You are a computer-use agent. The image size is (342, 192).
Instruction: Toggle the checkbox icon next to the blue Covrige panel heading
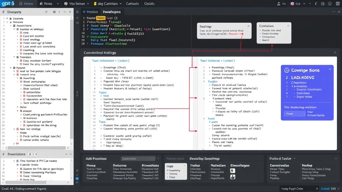coord(287,70)
